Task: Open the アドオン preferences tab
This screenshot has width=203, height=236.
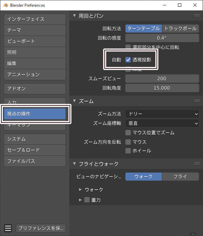Action: pyautogui.click(x=35, y=89)
